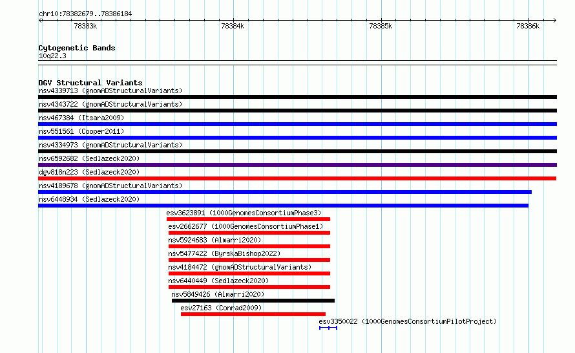Click the DGV Structural Variants track title

point(90,83)
